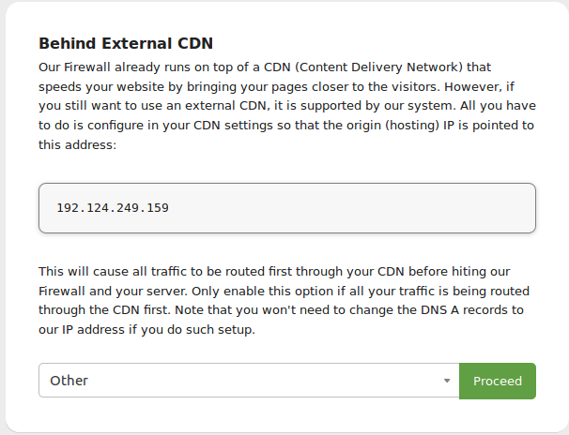The height and width of the screenshot is (435, 569).
Task: Click the small arrow beside Other
Action: tap(447, 381)
